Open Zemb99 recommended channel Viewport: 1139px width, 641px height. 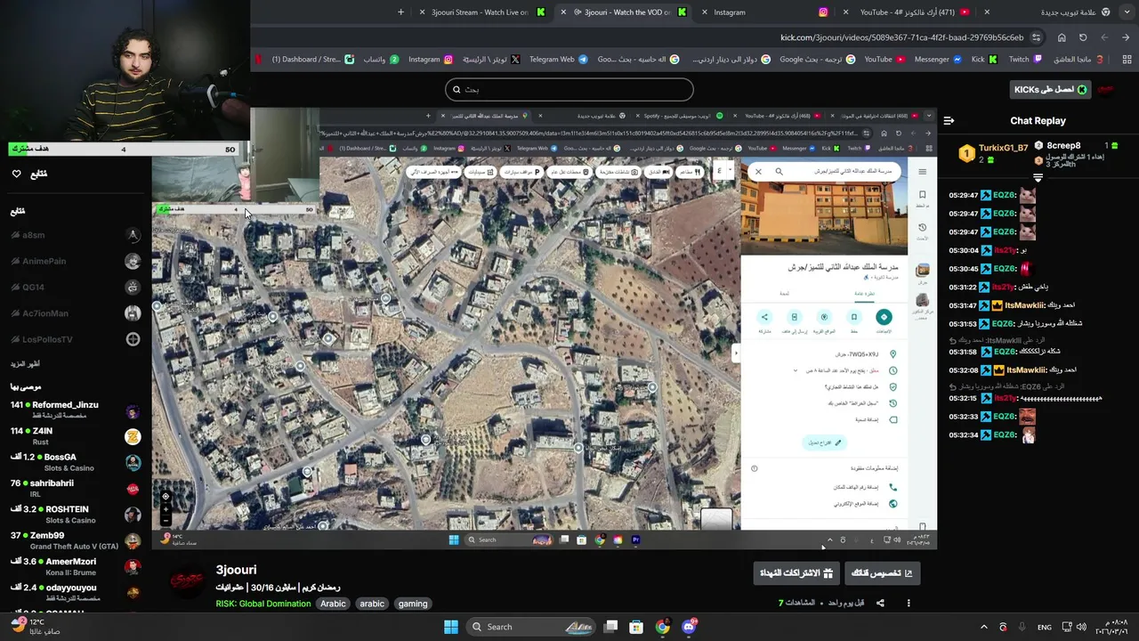pos(76,540)
